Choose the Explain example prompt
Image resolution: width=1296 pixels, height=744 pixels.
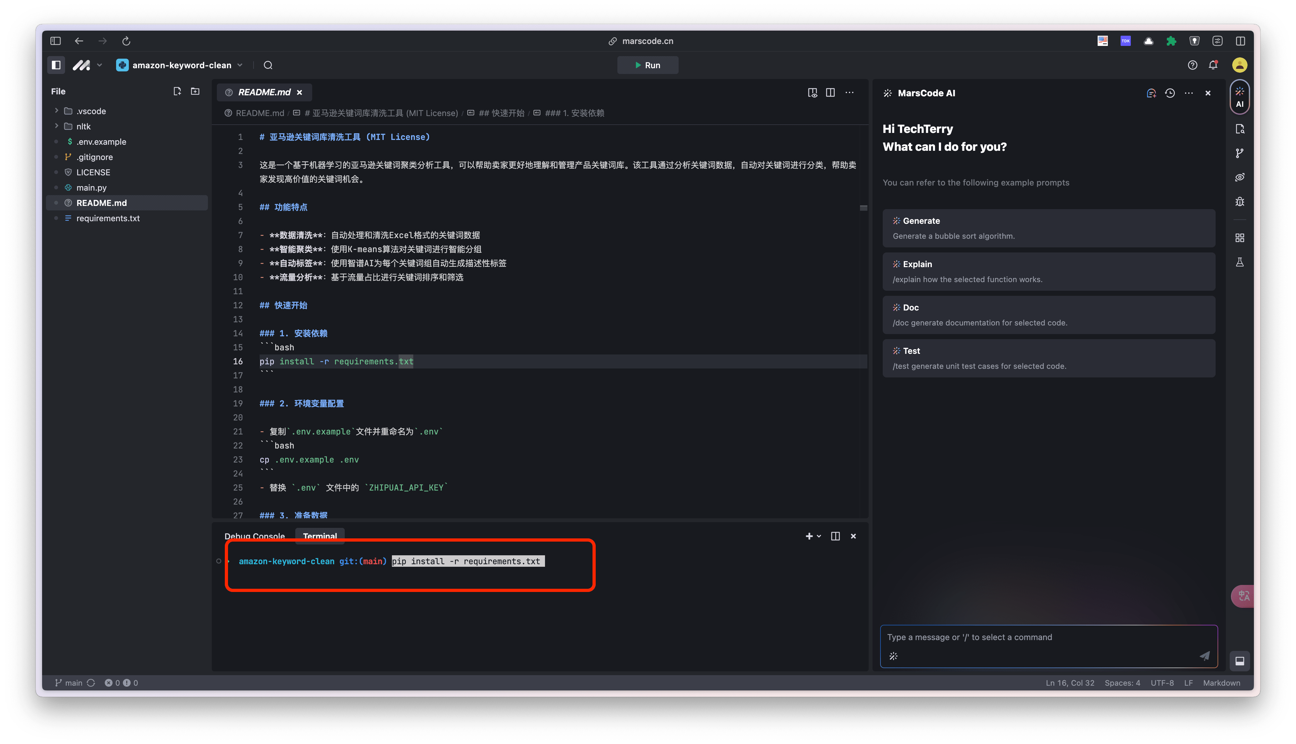point(1049,271)
